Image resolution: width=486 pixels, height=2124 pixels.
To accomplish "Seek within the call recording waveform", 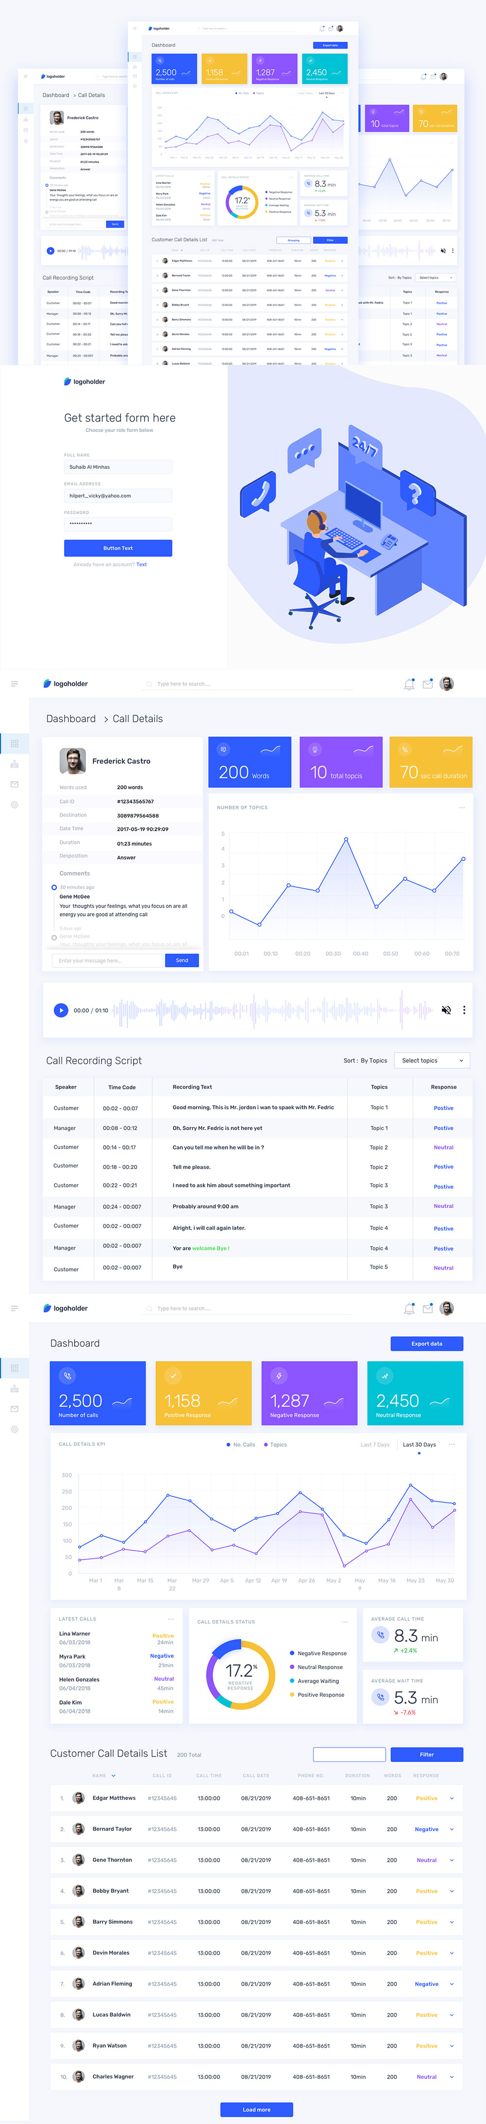I will pyautogui.click(x=272, y=1010).
